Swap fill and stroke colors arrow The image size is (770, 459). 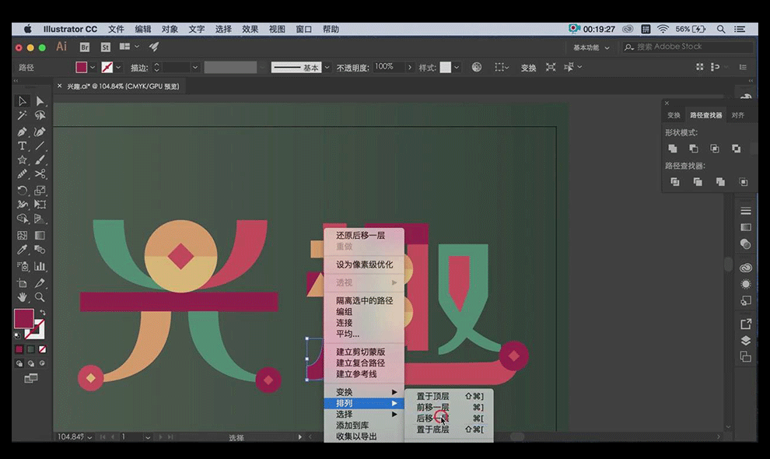click(42, 312)
